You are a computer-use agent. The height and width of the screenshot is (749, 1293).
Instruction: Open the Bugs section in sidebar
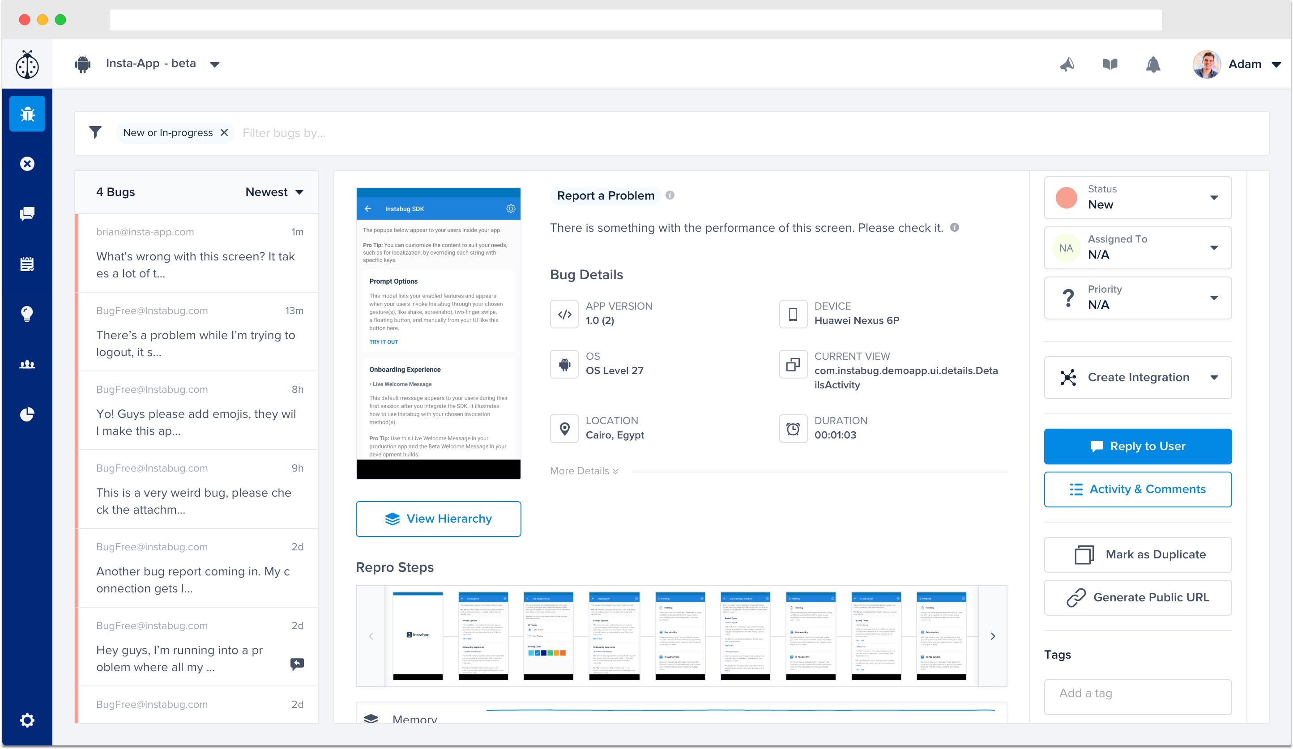(x=27, y=114)
